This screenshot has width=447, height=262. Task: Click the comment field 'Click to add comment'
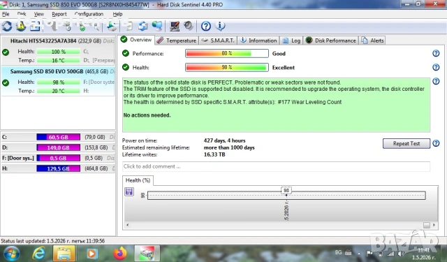tap(276, 166)
